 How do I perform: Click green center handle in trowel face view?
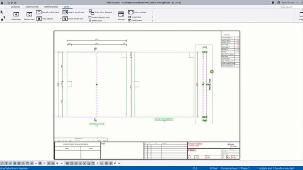point(97,85)
